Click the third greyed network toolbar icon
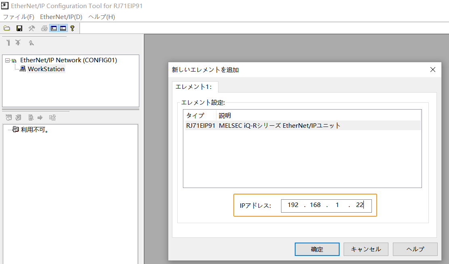 pyautogui.click(x=31, y=43)
